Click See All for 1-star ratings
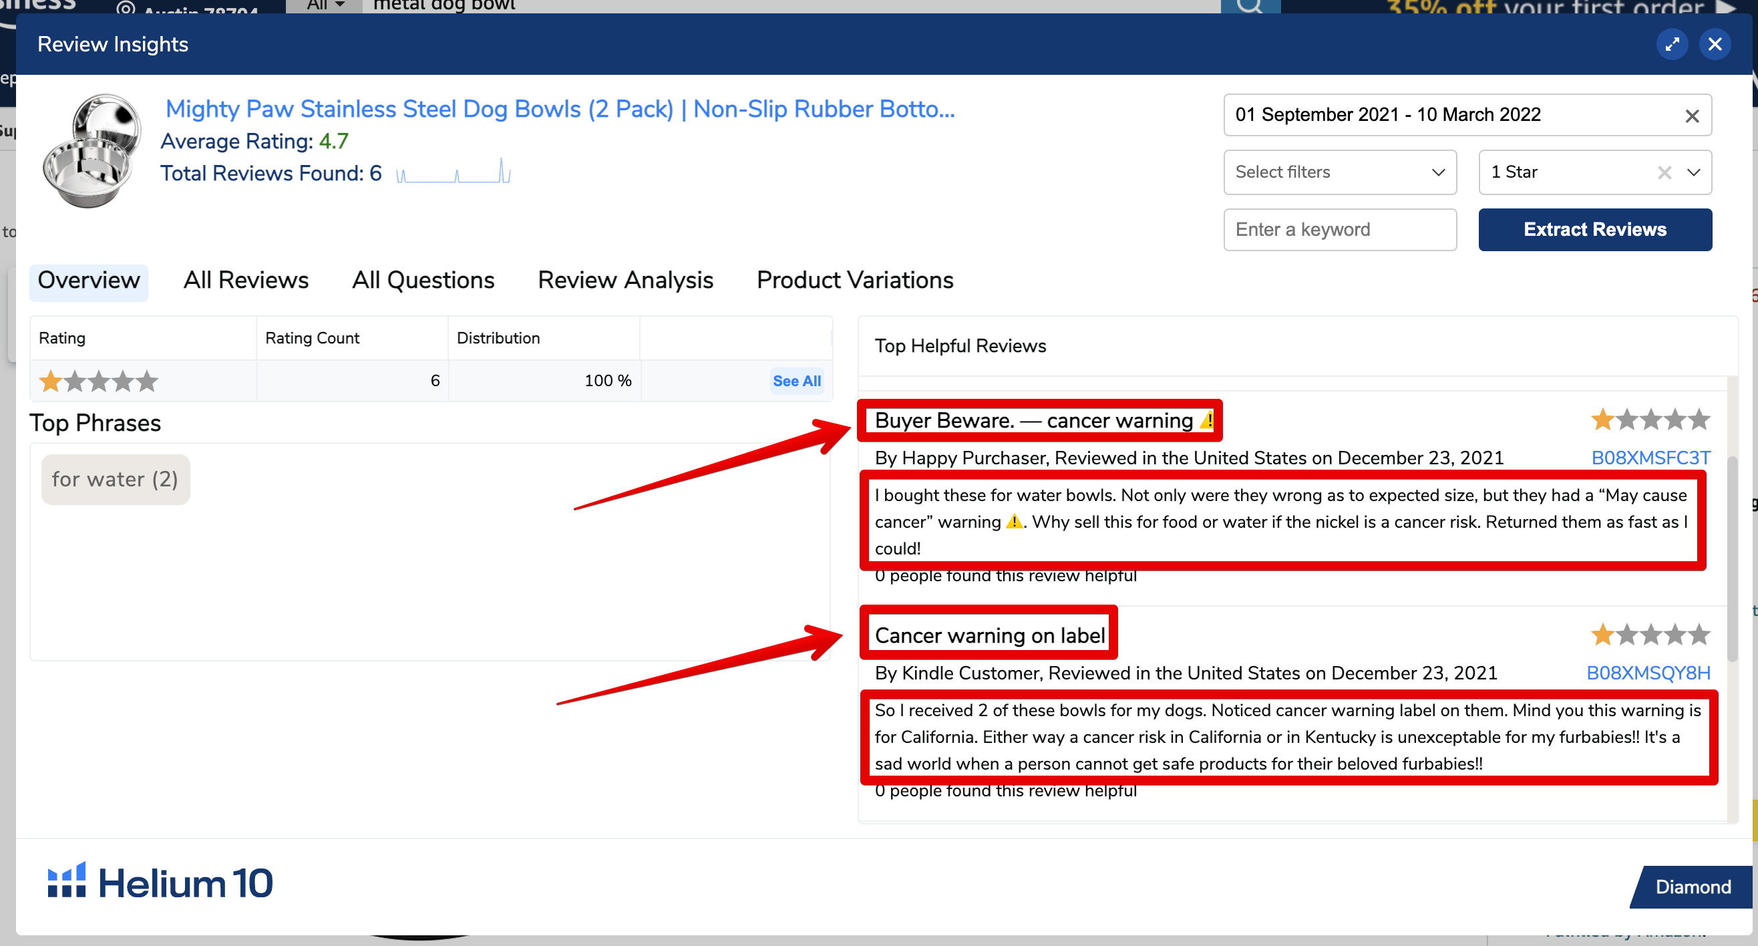 tap(796, 381)
